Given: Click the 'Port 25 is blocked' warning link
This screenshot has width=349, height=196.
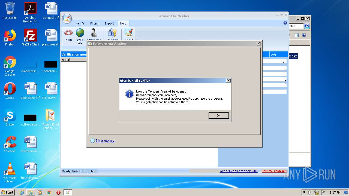Looking at the screenshot, I should pos(274,171).
